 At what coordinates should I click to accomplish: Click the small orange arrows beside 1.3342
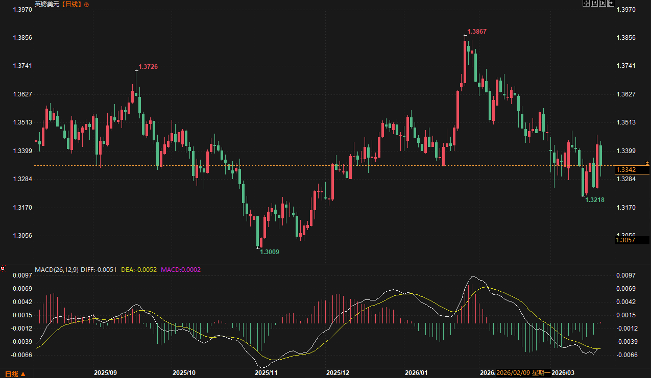click(x=647, y=163)
